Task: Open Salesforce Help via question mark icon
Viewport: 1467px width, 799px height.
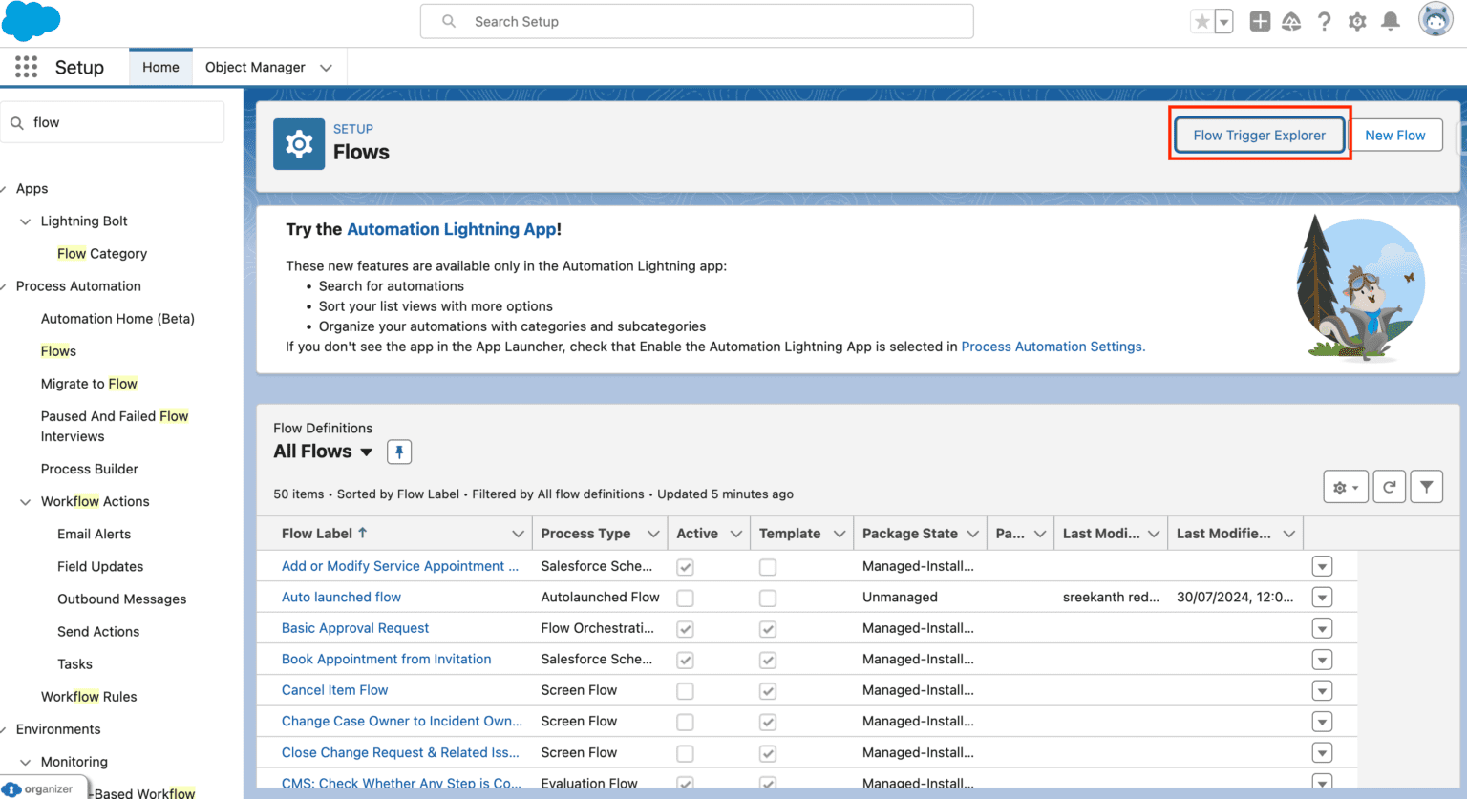Action: tap(1325, 20)
